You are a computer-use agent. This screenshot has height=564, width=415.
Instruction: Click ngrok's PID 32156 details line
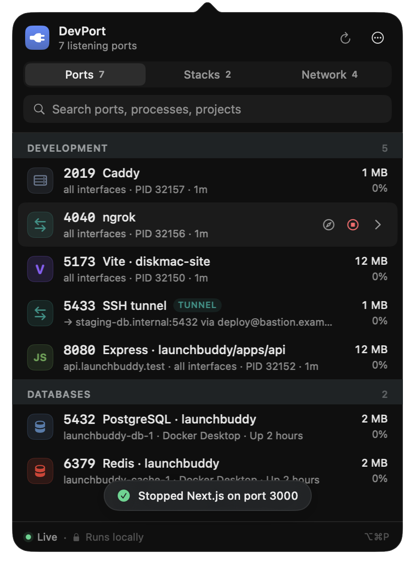click(136, 234)
